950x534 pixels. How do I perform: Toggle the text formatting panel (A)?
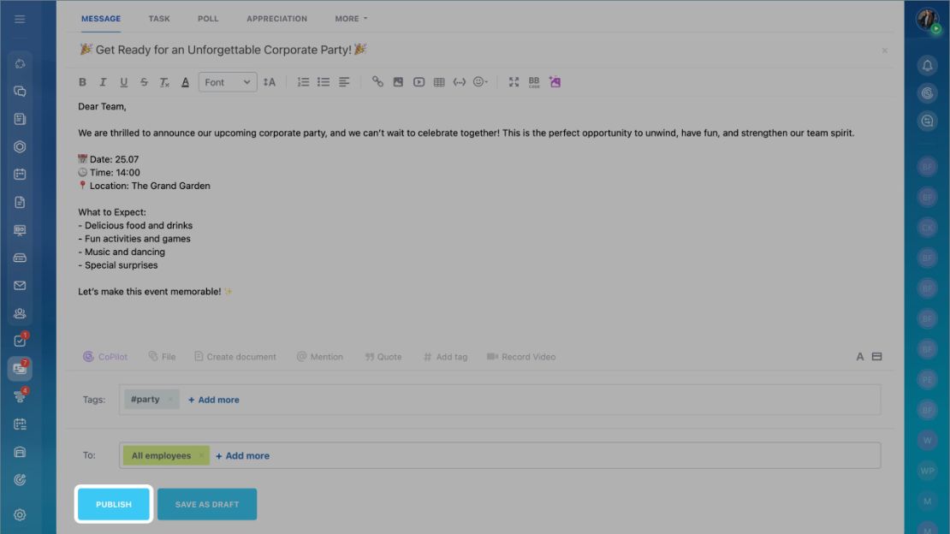(860, 357)
